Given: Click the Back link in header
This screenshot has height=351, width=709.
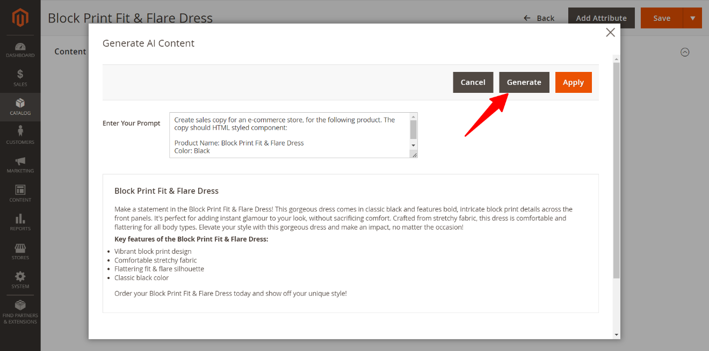Looking at the screenshot, I should click(x=539, y=18).
